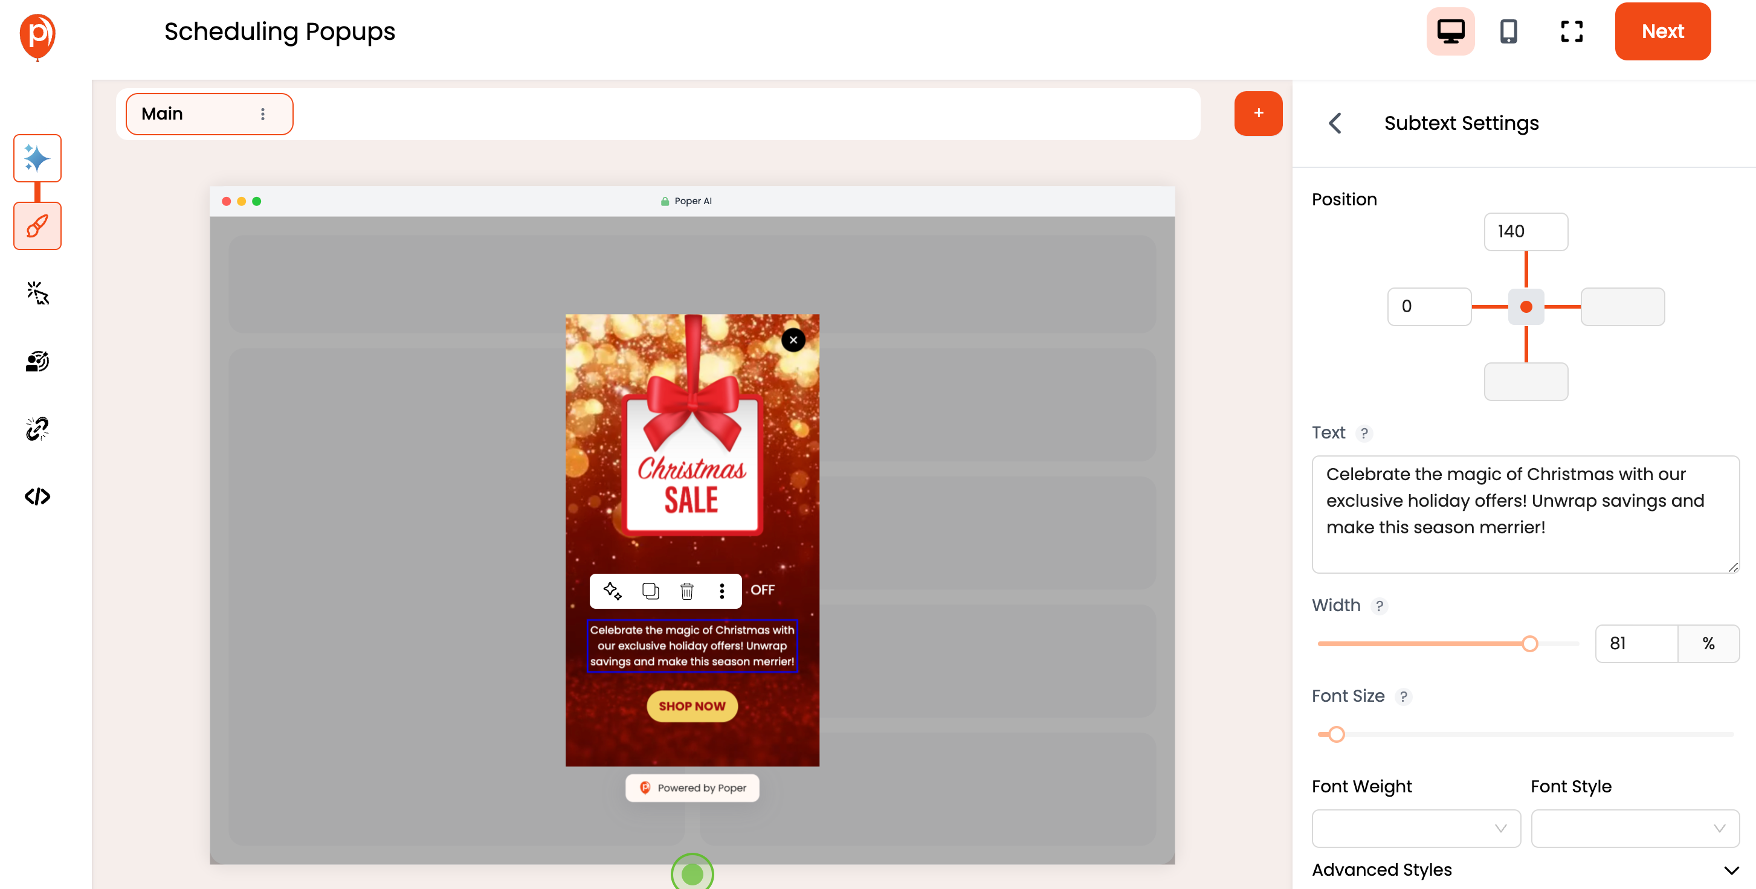Viewport: 1756px width, 889px height.
Task: Drag the Width percentage slider
Action: [1530, 644]
